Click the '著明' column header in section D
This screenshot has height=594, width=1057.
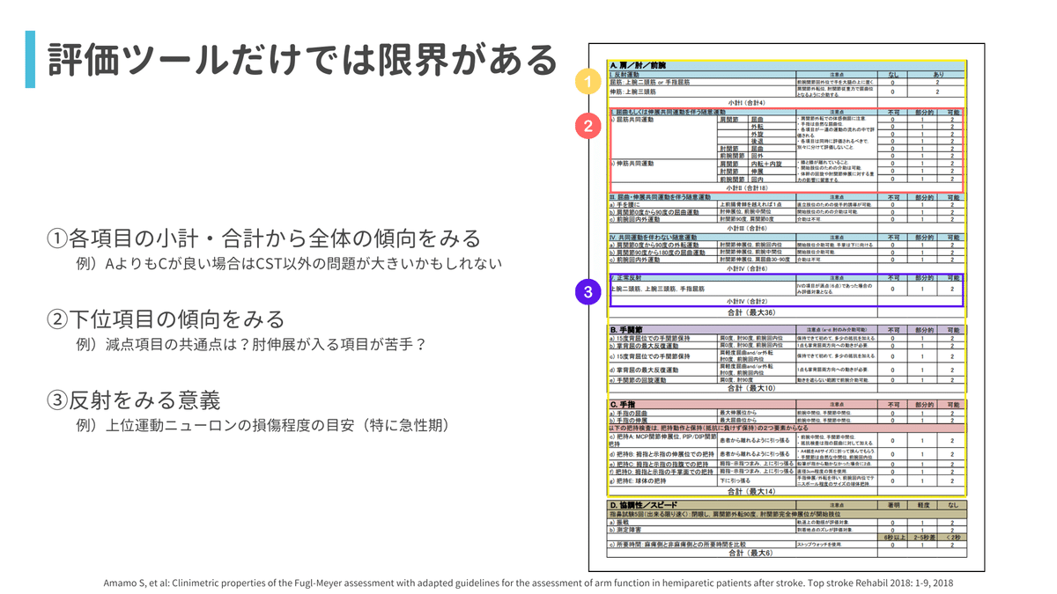click(893, 506)
